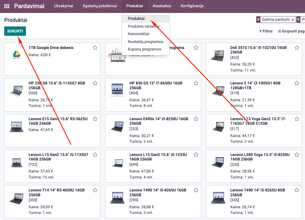This screenshot has width=305, height=220.
Task: Click the funnel icon of Galima parduoti filter
Action: point(258,20)
